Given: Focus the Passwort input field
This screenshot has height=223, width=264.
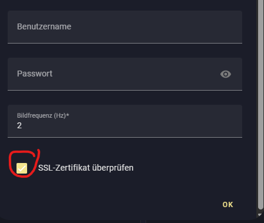Looking at the screenshot, I should (x=125, y=74).
